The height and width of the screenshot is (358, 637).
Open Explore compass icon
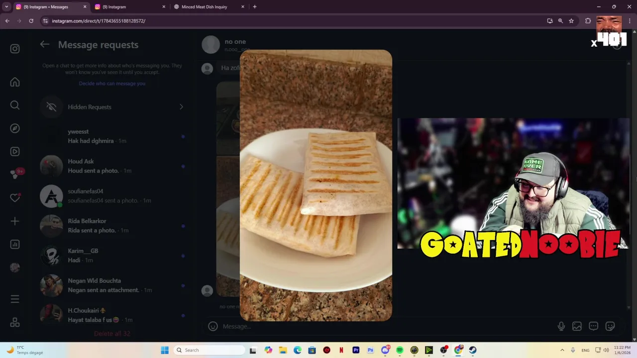15,128
